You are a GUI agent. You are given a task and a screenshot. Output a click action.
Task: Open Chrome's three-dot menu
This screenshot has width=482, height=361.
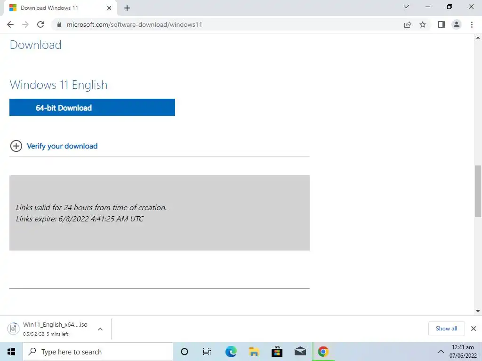pos(472,24)
